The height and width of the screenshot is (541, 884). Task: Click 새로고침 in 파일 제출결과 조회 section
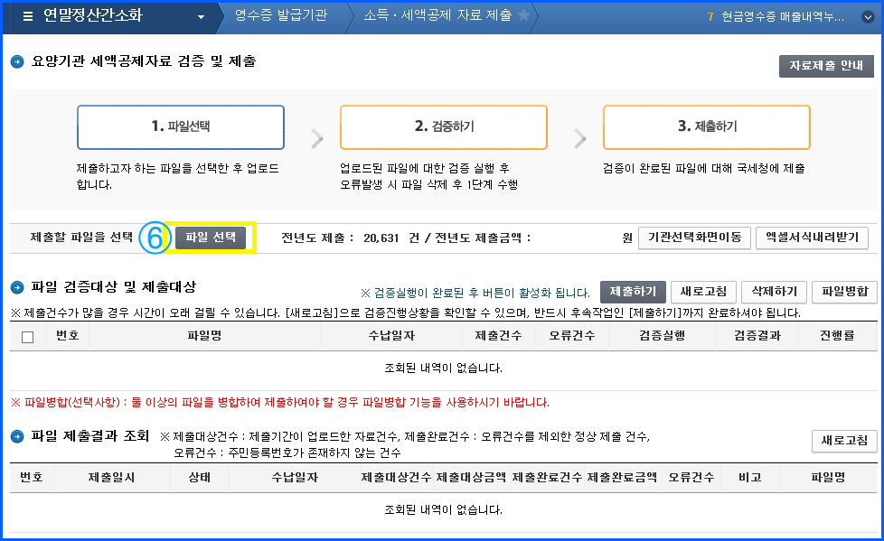(x=844, y=441)
